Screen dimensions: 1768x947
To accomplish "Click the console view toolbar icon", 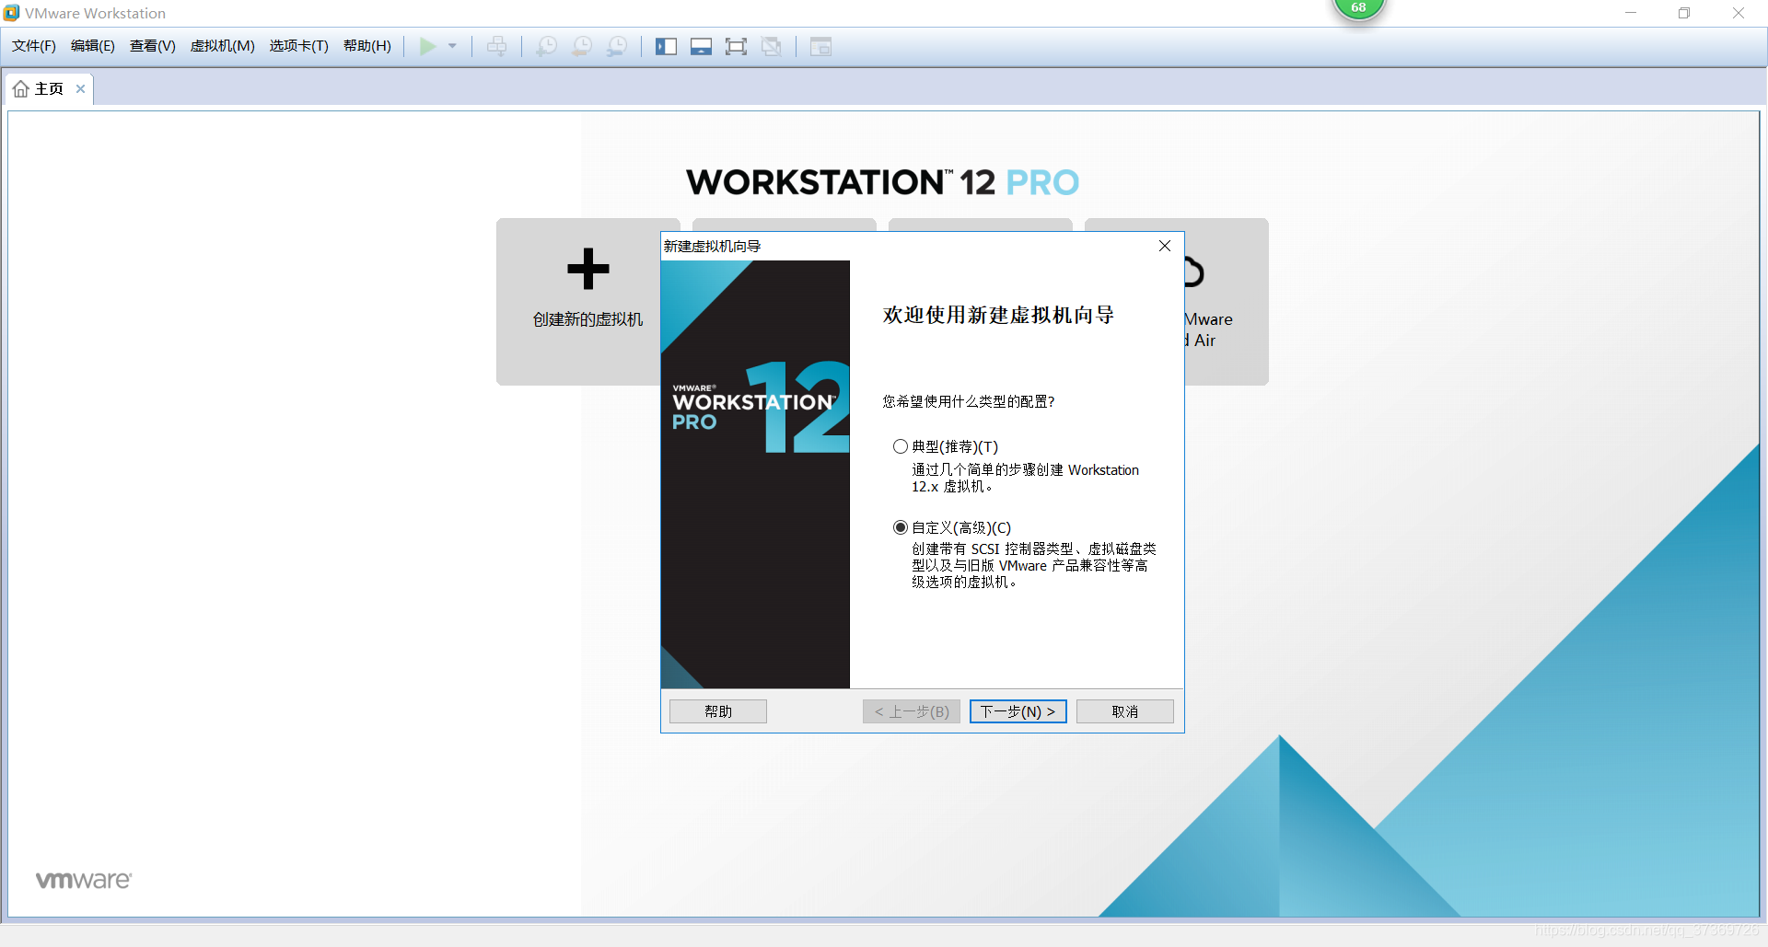I will click(x=820, y=46).
